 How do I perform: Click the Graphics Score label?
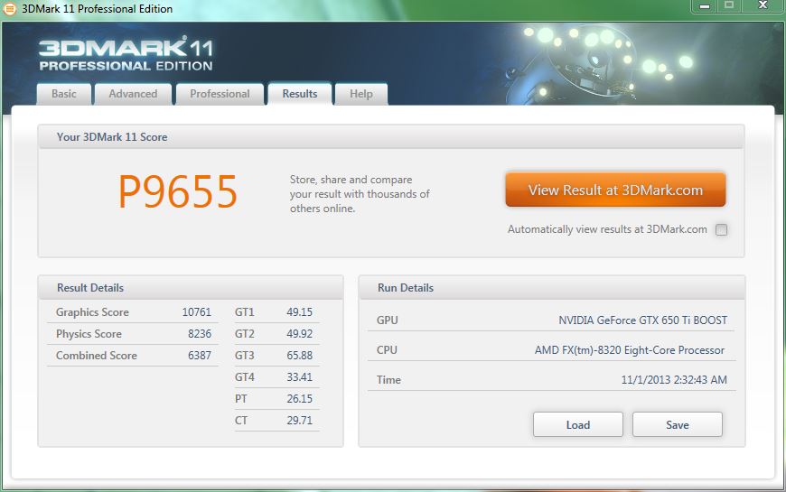click(x=92, y=312)
